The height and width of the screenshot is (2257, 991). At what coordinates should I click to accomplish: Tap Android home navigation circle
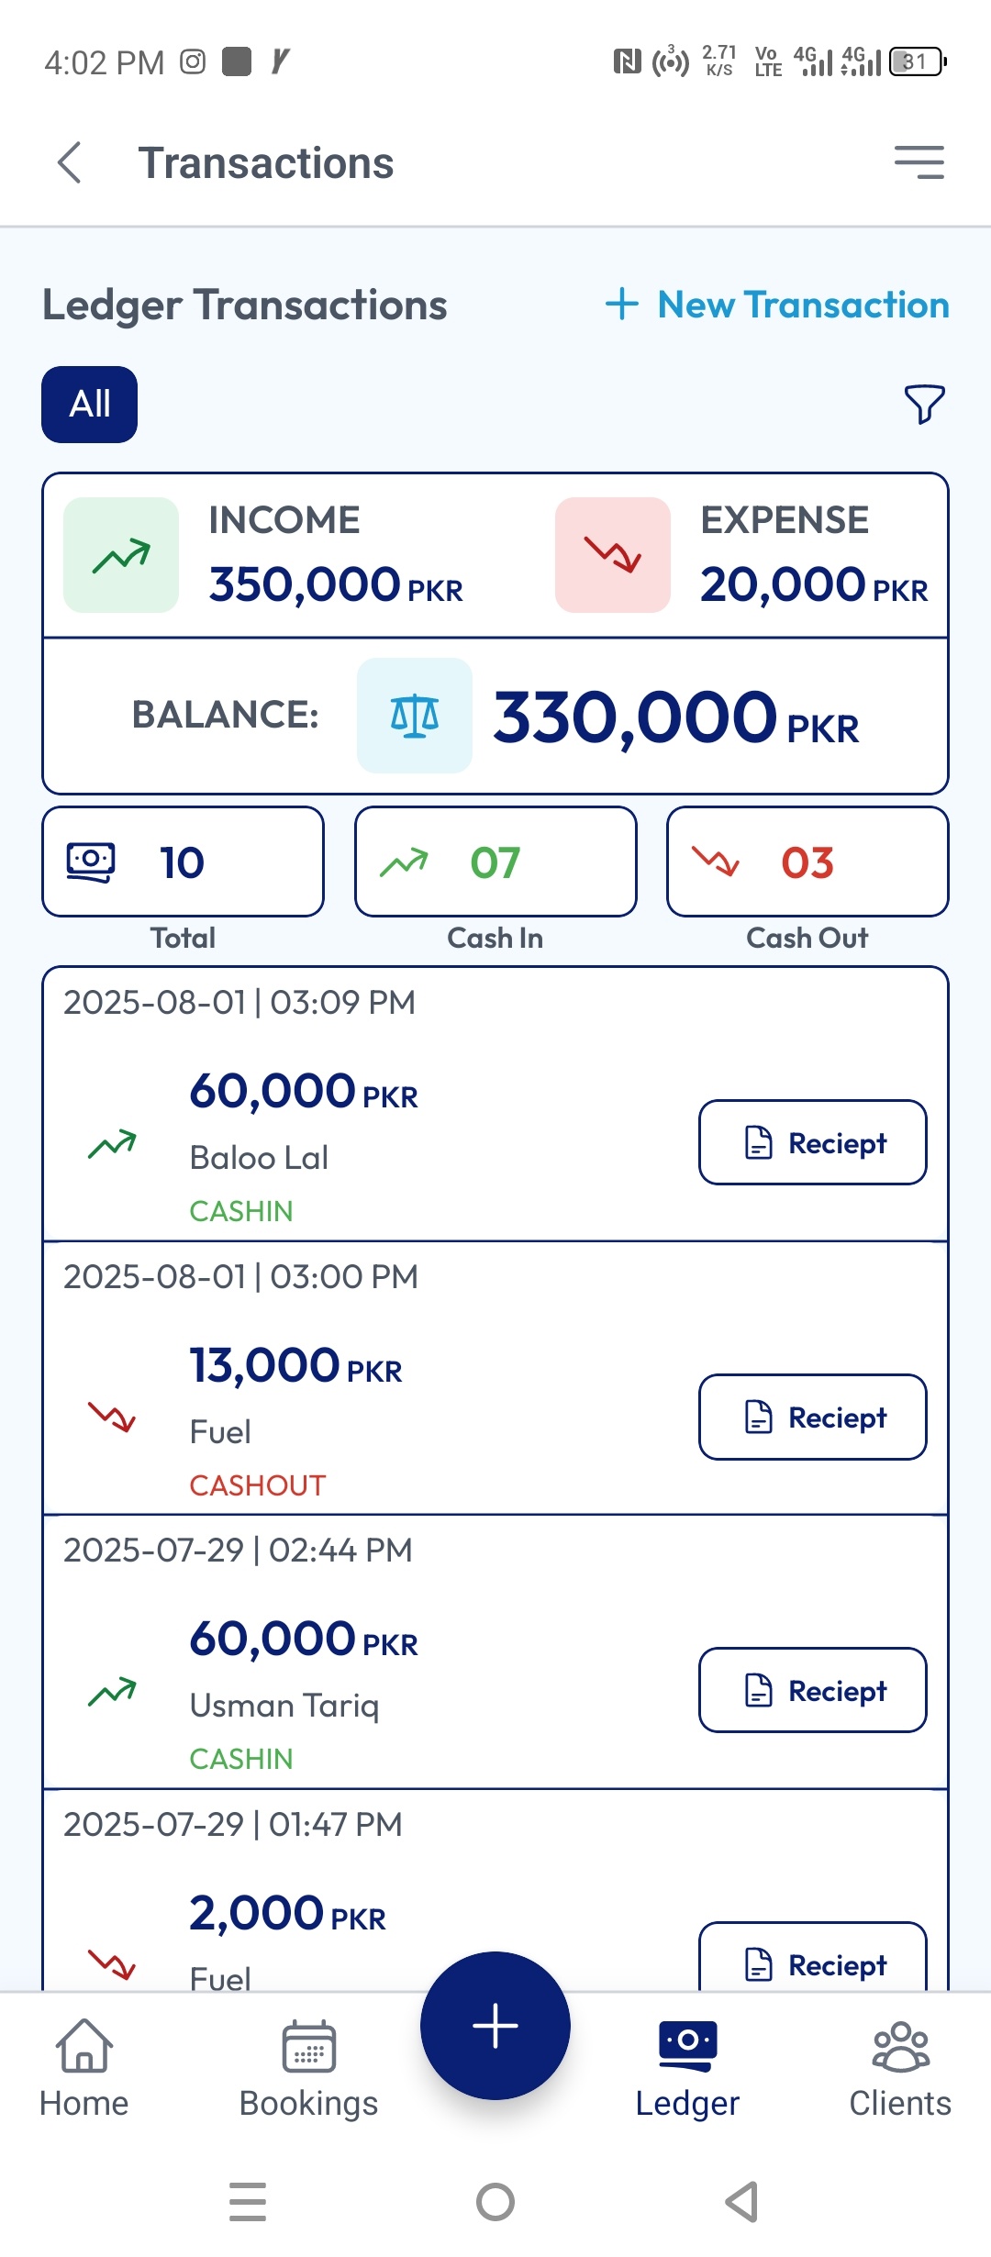[495, 2202]
